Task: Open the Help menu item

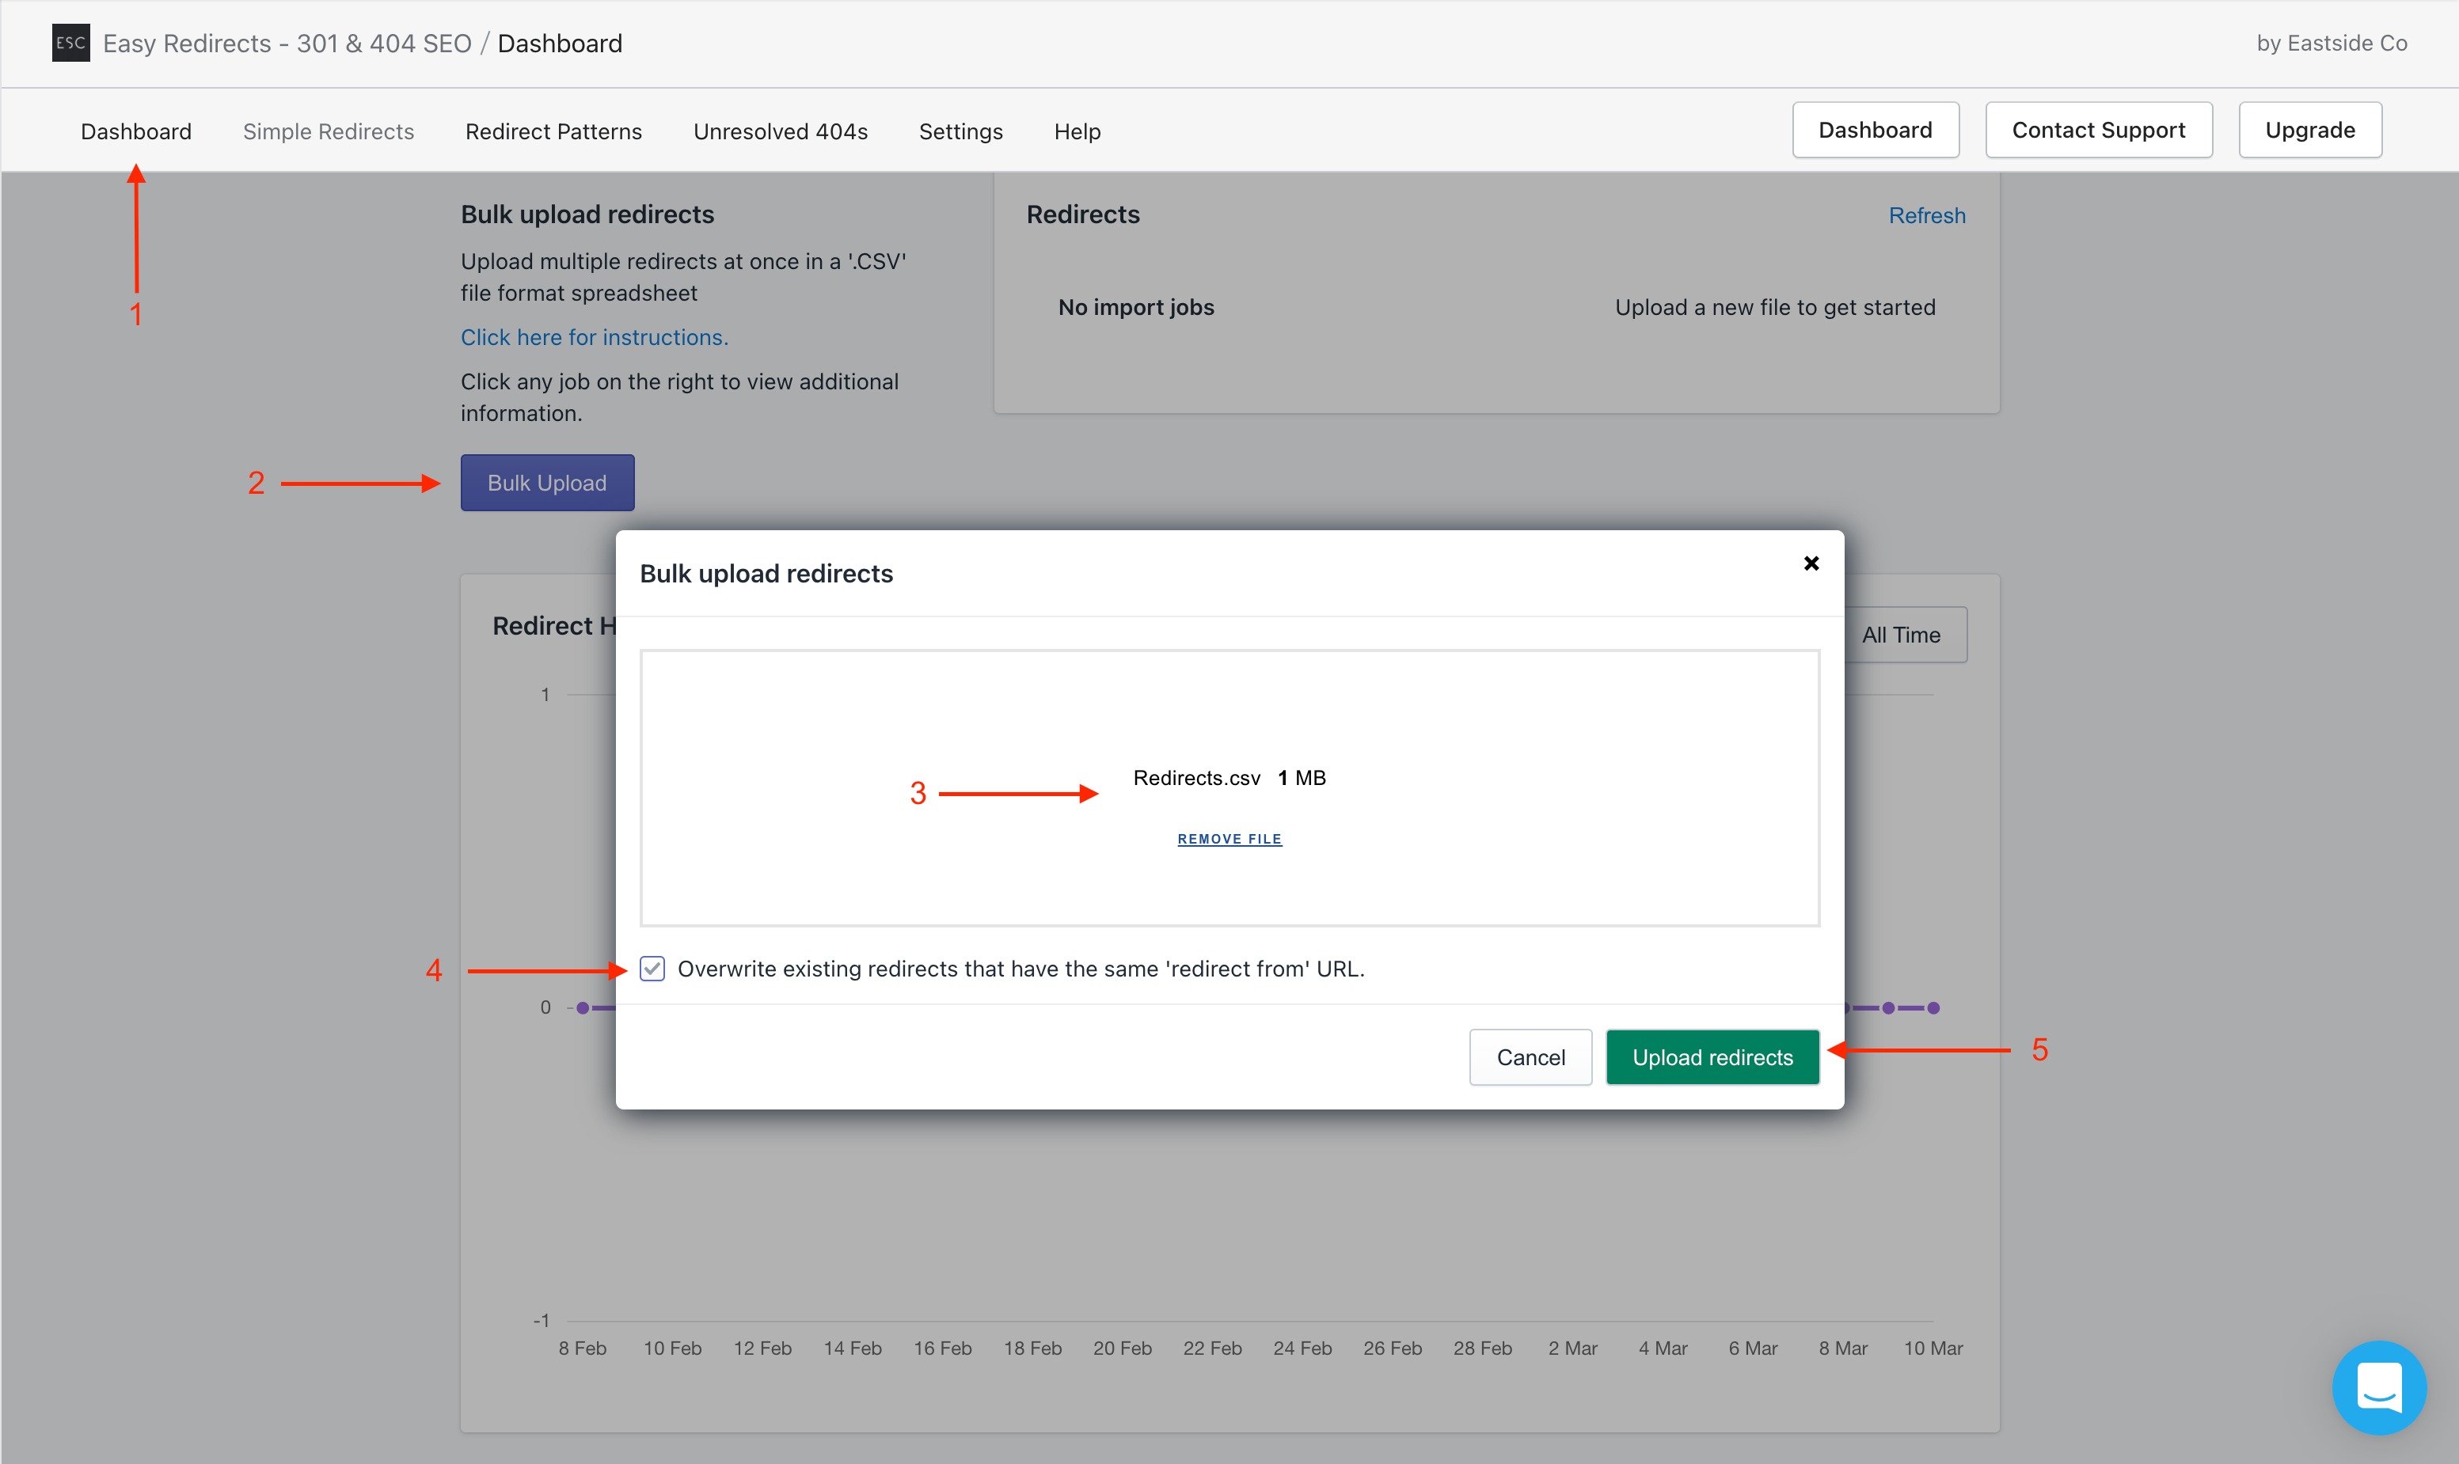Action: [x=1077, y=131]
